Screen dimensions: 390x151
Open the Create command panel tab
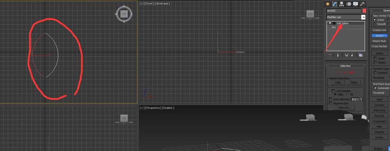328,4
